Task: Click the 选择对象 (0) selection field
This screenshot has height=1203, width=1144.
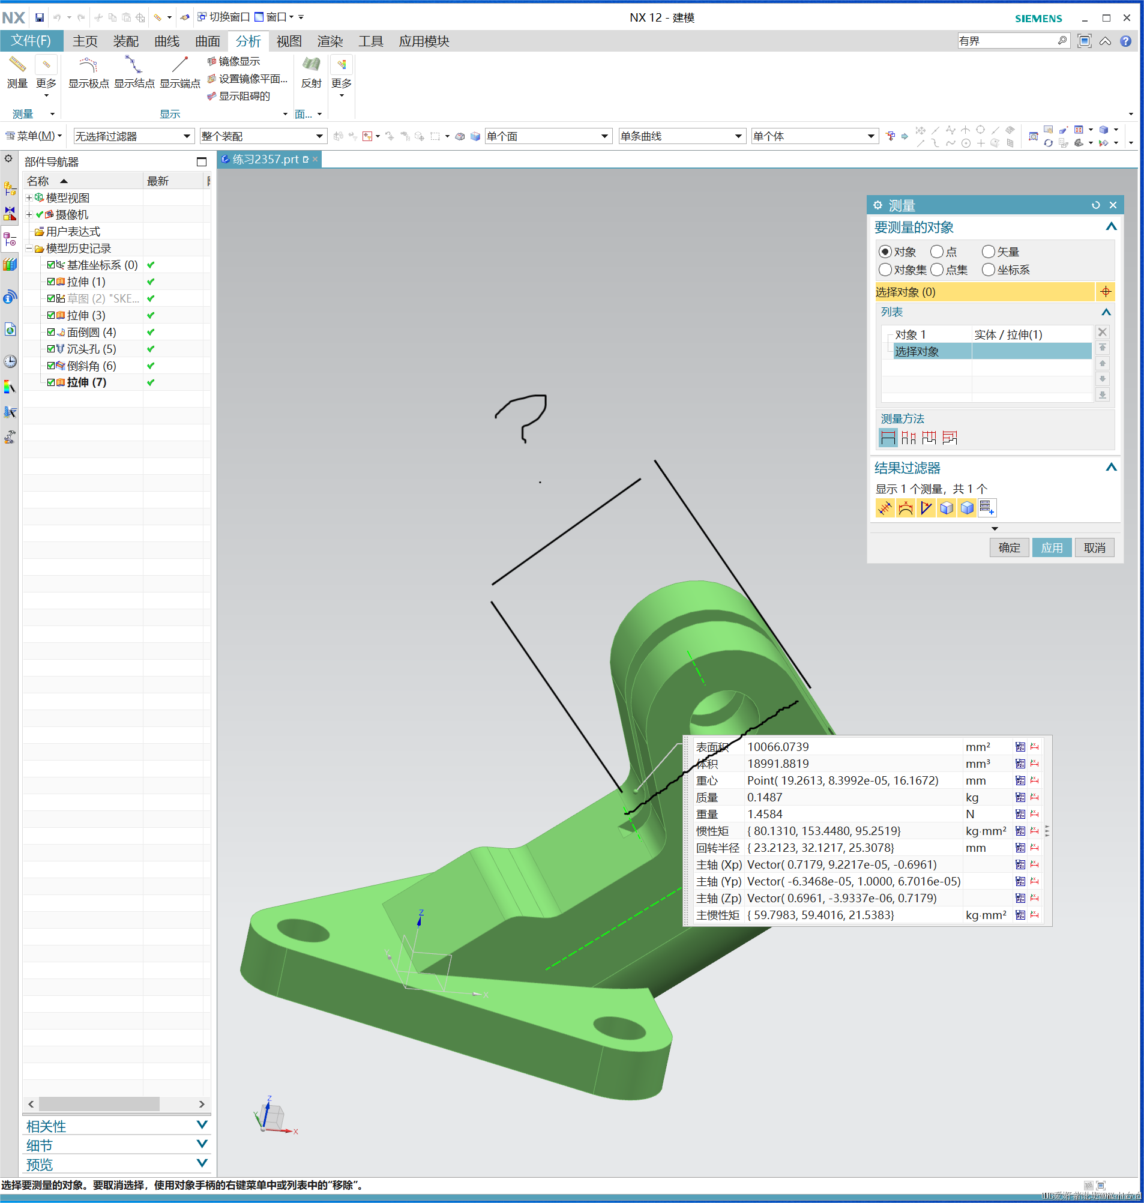Action: point(984,292)
